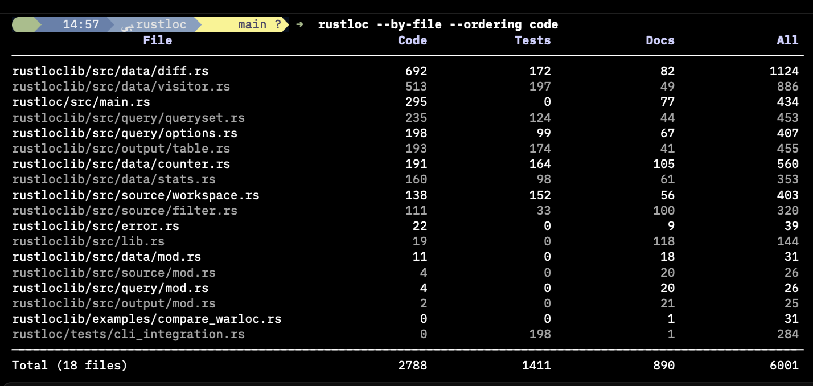Click the green shell status segment in prompt
Image resolution: width=813 pixels, height=386 pixels.
point(26,24)
